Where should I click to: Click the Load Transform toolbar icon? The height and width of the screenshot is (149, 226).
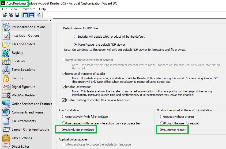[11, 15]
